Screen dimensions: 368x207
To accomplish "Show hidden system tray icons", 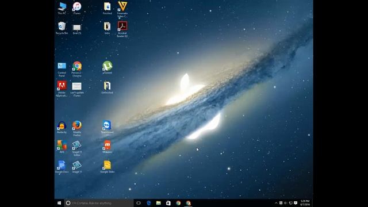I will click(276, 203).
